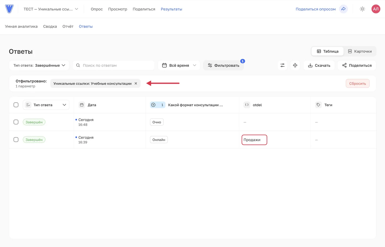Switch to Карточки view
The width and height of the screenshot is (385, 247).
pos(360,51)
